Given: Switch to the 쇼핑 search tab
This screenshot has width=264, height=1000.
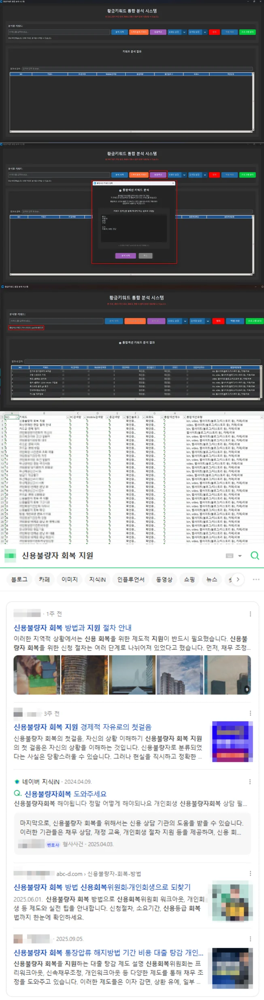Looking at the screenshot, I should 189,579.
